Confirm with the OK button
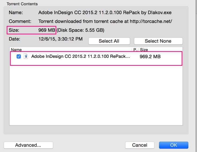Image resolution: width=197 pixels, height=152 pixels. 174,145
